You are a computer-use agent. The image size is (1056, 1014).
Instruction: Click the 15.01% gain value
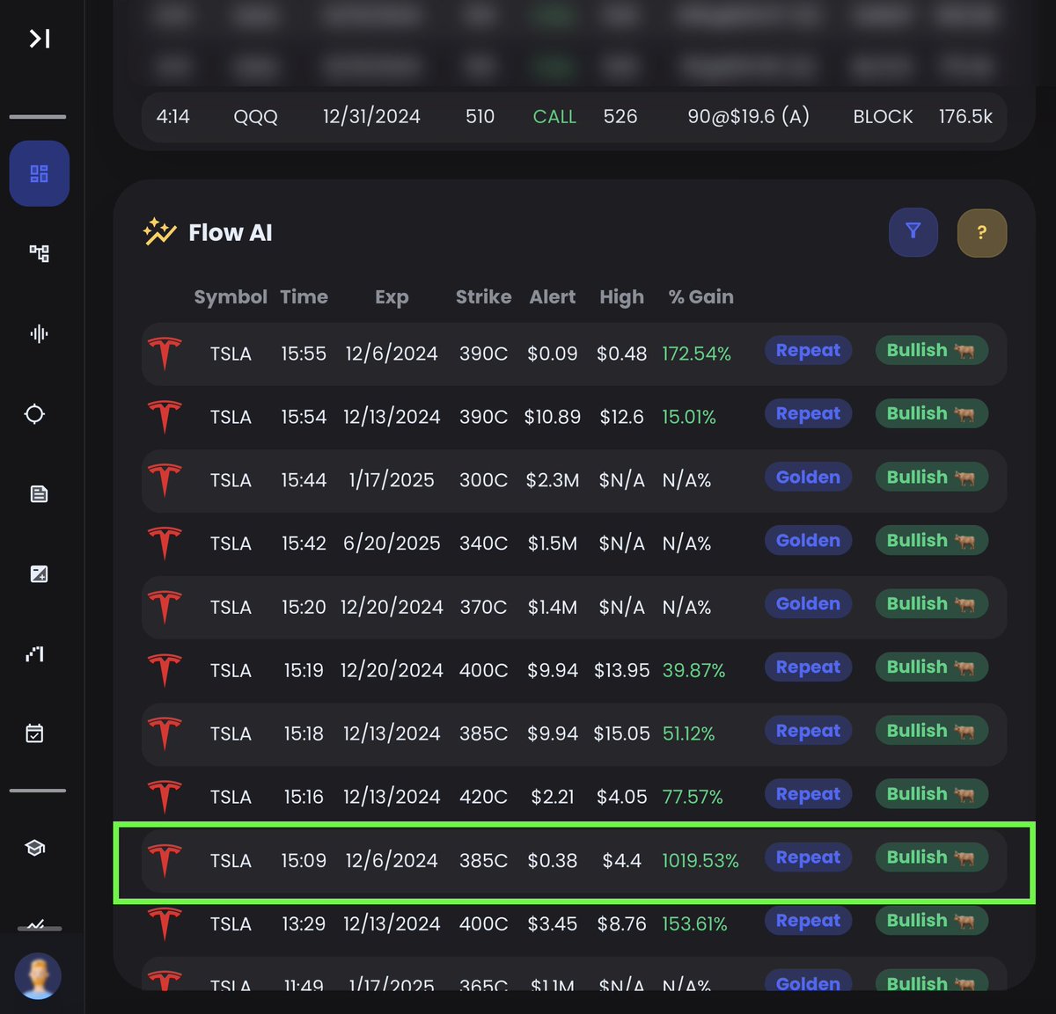click(689, 417)
